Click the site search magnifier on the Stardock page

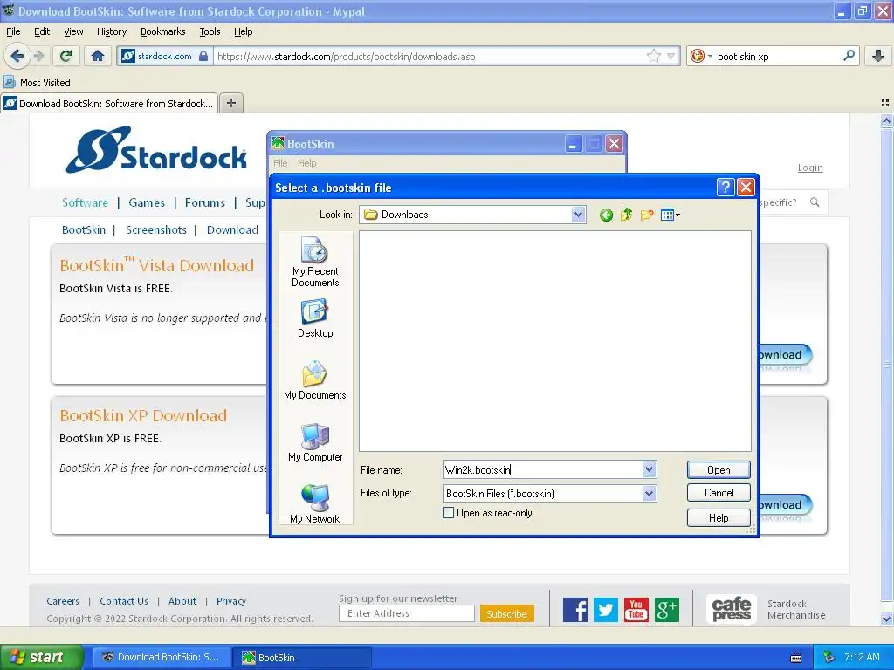click(x=815, y=202)
